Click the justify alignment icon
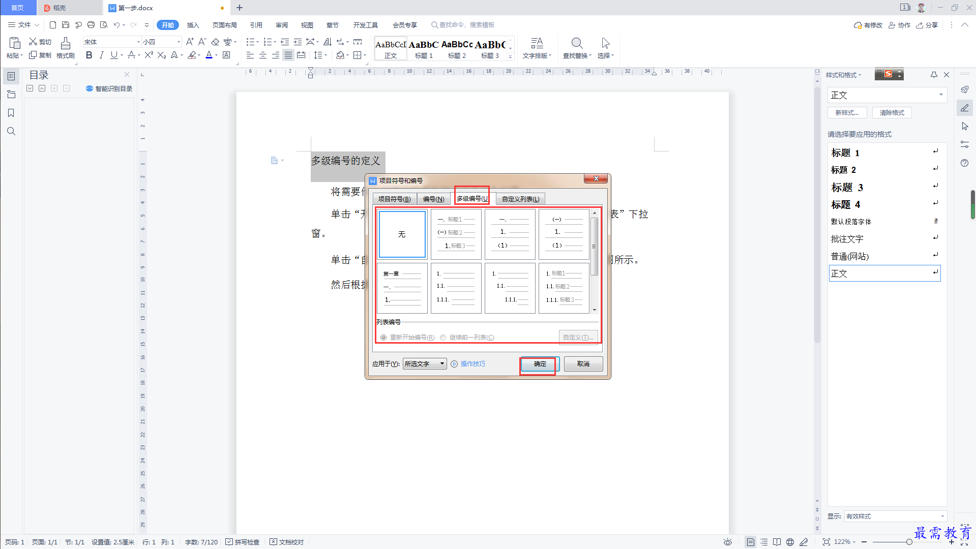 pyautogui.click(x=288, y=55)
